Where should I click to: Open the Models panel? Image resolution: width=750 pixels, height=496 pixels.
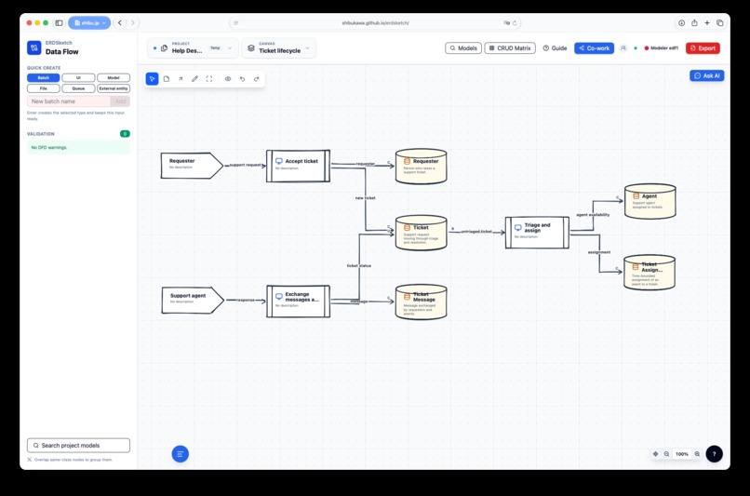463,47
